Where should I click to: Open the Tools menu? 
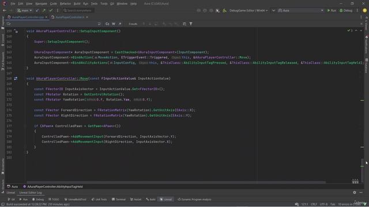coord(104,4)
